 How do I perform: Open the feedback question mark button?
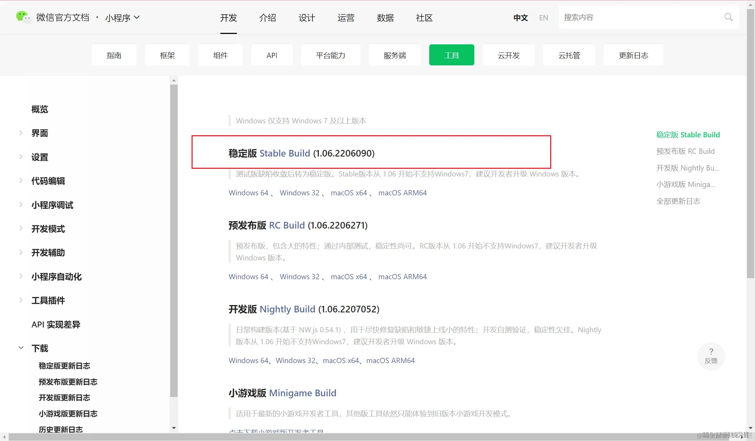pos(711,356)
